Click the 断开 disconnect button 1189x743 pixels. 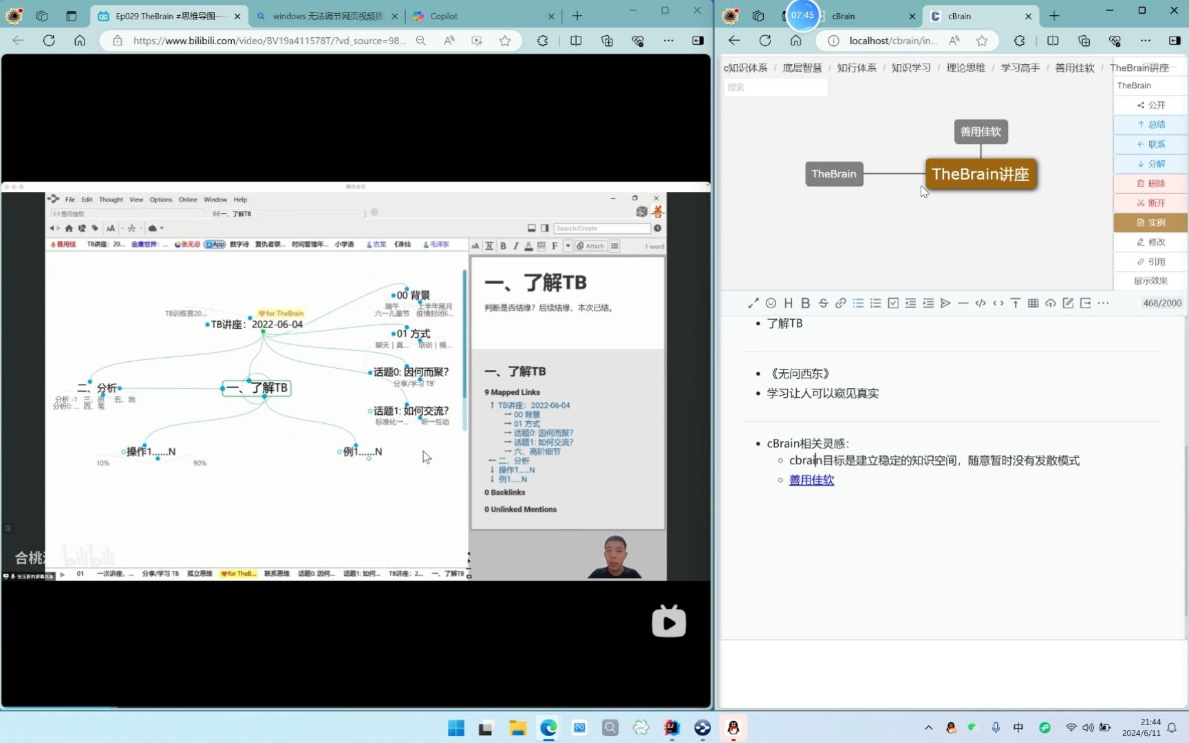point(1150,203)
